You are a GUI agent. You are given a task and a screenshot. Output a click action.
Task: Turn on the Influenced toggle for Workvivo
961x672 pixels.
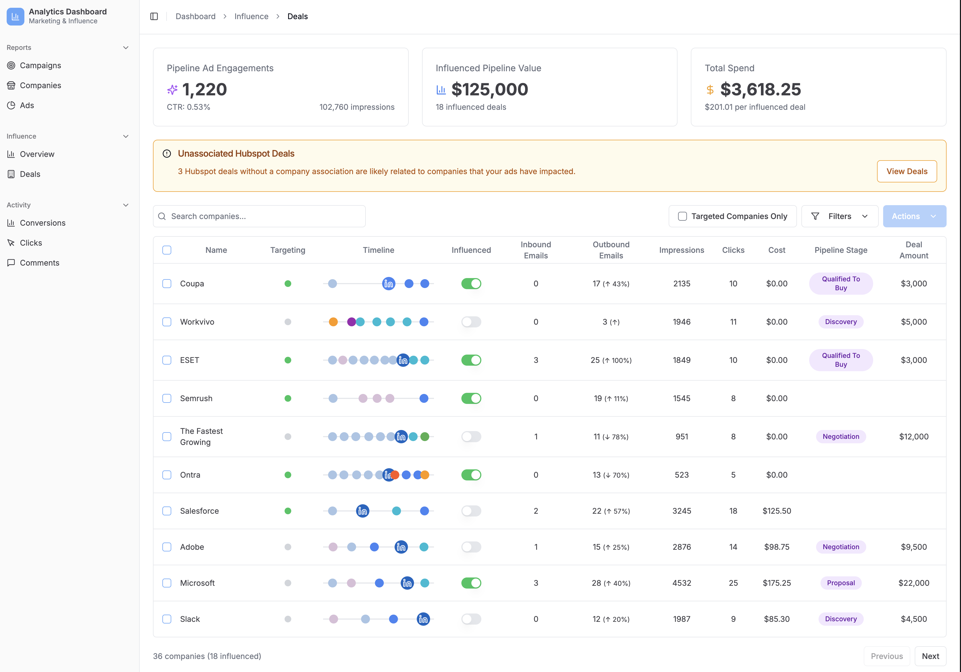click(x=471, y=322)
